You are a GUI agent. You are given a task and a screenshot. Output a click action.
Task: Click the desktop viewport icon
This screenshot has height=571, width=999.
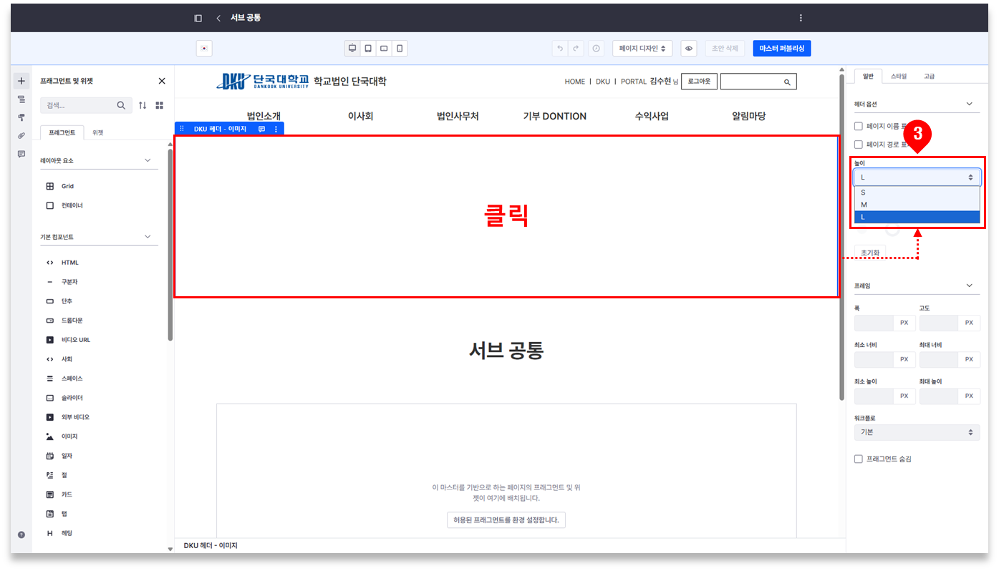click(x=352, y=49)
